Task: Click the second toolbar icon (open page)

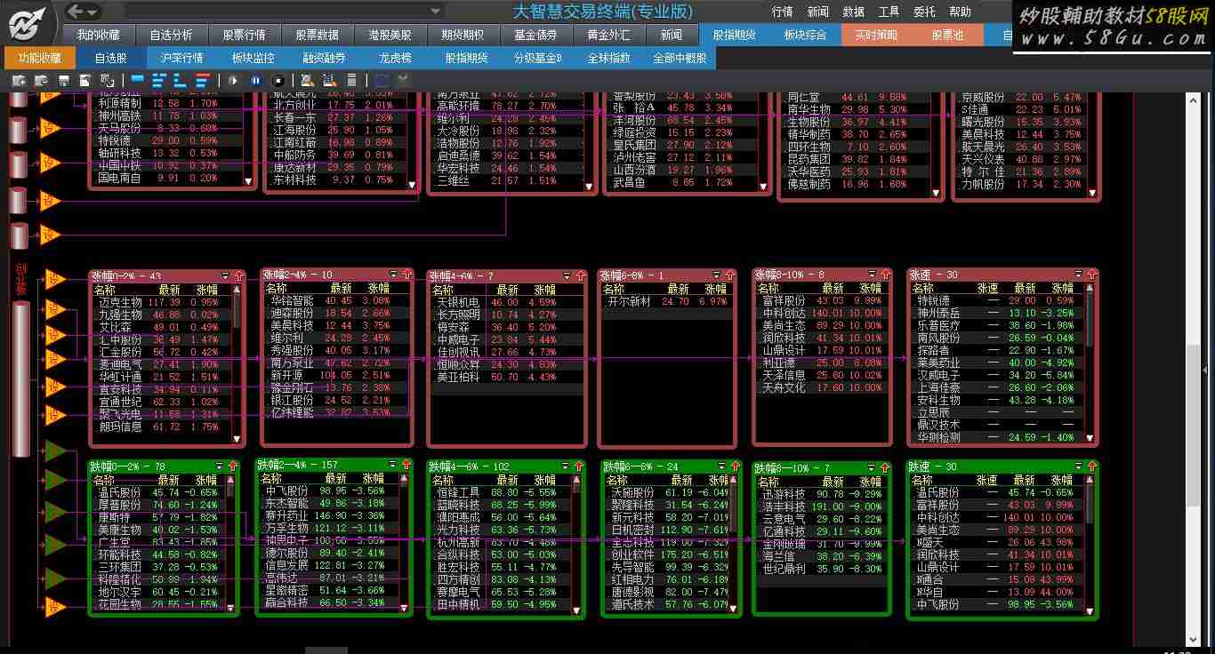Action: (x=41, y=80)
